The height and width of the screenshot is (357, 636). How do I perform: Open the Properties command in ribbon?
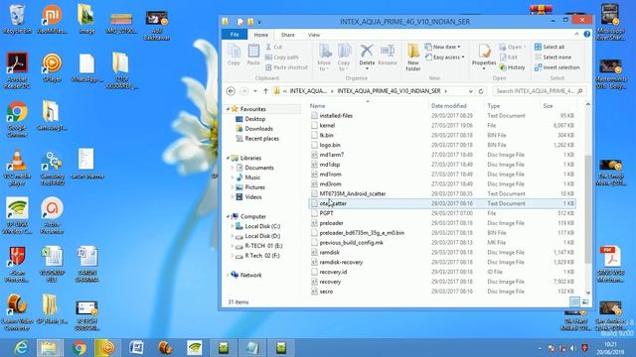pyautogui.click(x=484, y=57)
